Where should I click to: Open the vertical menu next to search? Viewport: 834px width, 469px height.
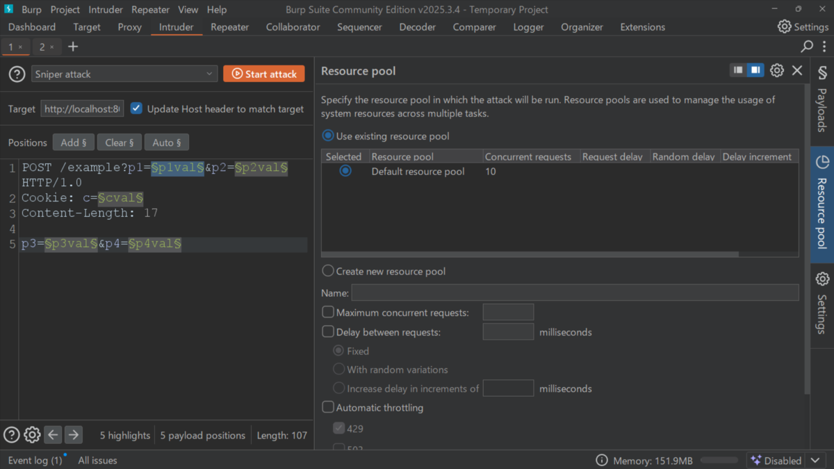point(824,47)
